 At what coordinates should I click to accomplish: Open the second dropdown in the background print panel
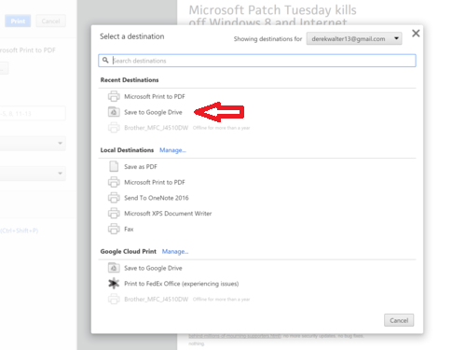point(33,174)
